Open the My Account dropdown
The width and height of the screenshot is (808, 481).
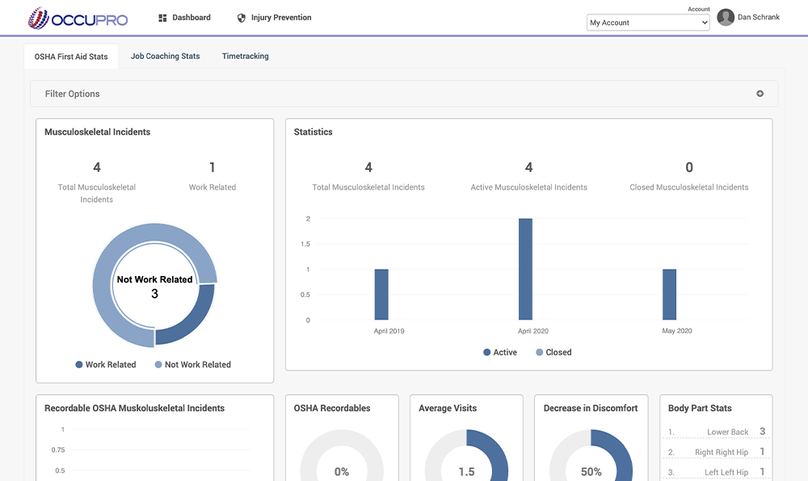(x=648, y=23)
